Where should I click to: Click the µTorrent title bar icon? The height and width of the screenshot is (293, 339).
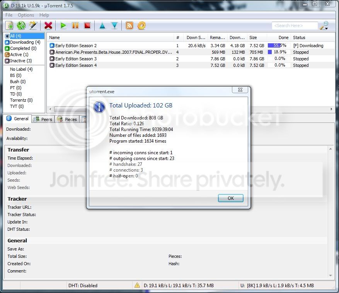(6, 6)
